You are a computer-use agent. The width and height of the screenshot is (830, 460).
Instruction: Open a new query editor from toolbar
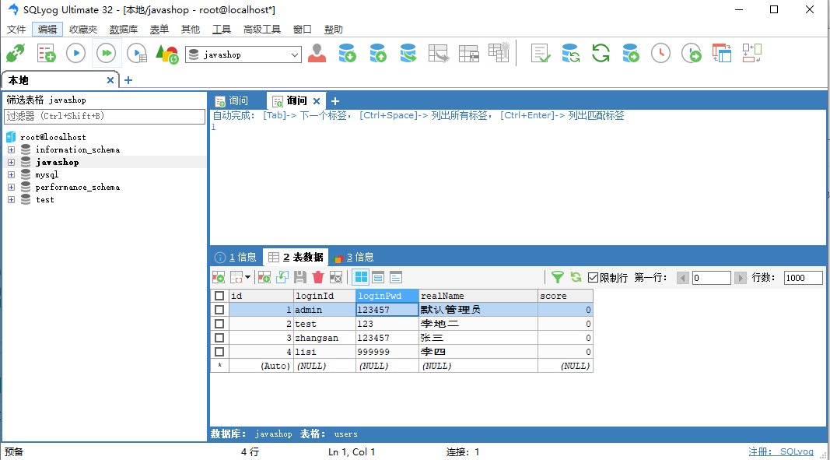point(46,54)
